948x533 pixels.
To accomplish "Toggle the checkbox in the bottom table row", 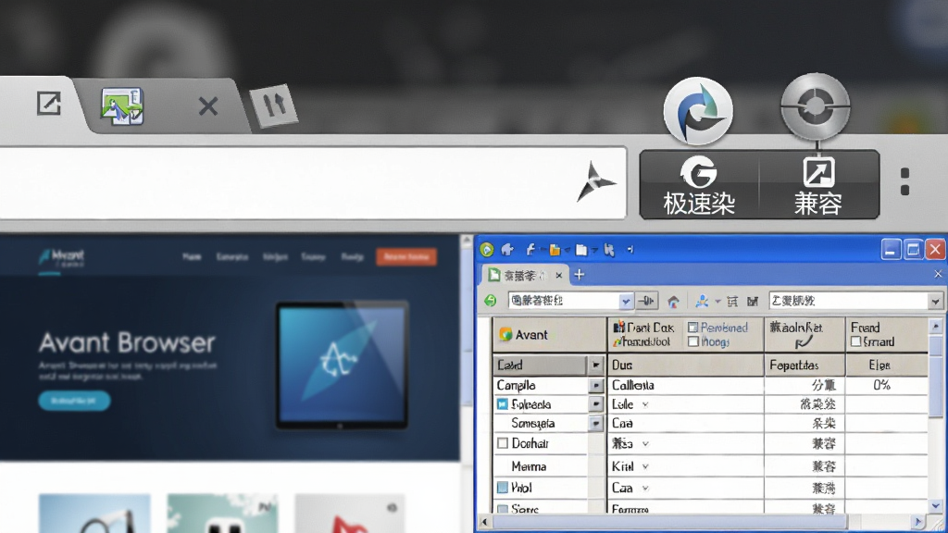I will coord(503,509).
